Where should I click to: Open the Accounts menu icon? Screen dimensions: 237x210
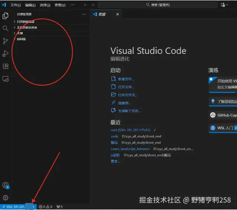coord(6,185)
